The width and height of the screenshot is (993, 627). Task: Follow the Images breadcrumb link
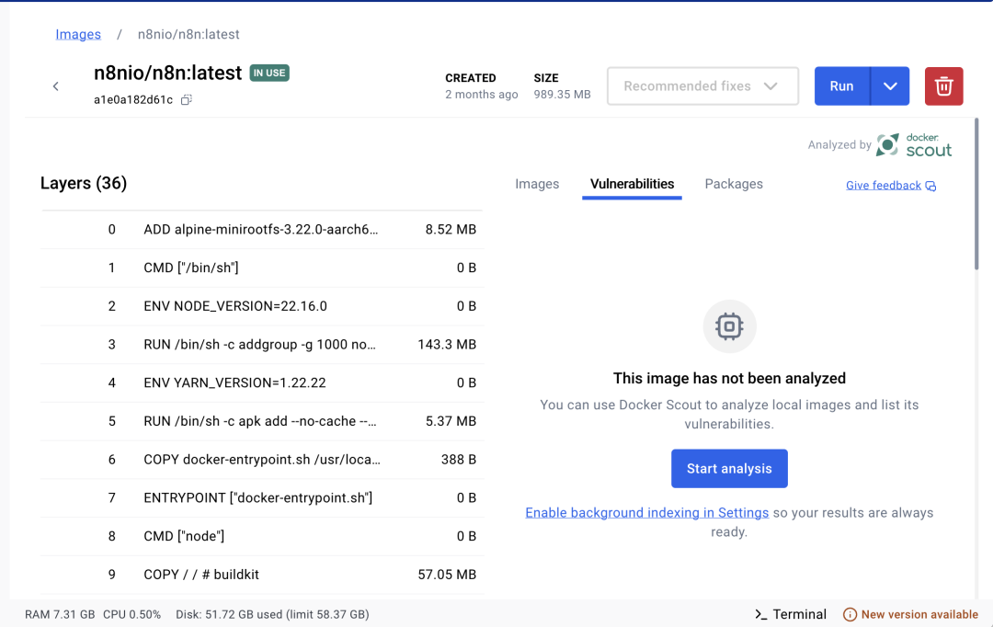[x=78, y=34]
